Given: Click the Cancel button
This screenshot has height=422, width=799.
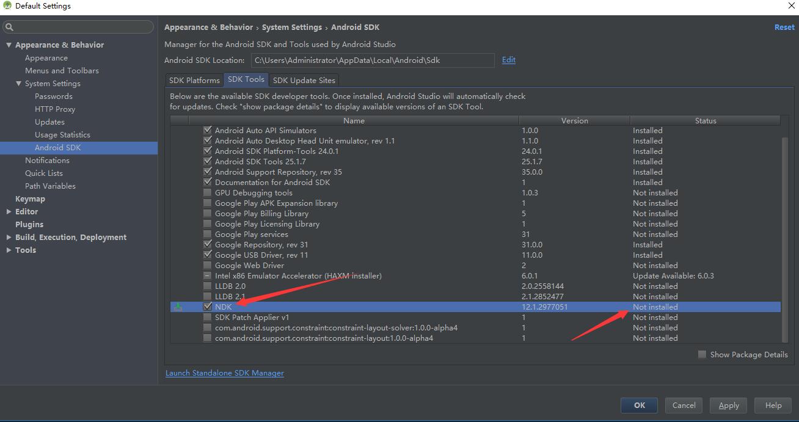Looking at the screenshot, I should pos(684,405).
